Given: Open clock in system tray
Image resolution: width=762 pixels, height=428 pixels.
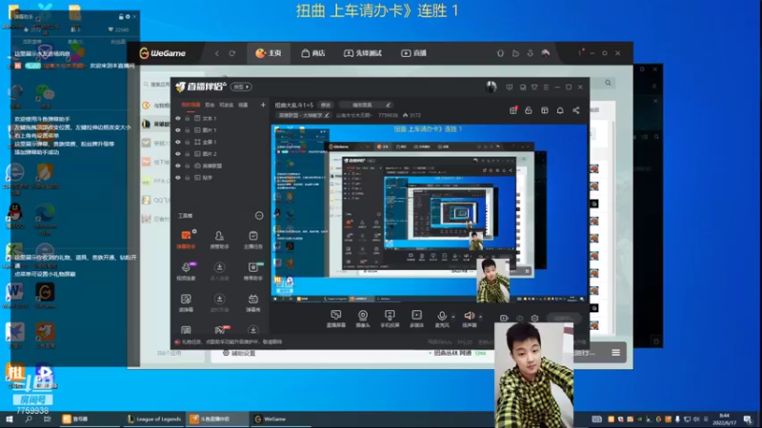Looking at the screenshot, I should 724,418.
